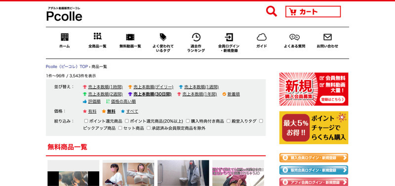395x186 pixels.
Task: Check the セット商品 checkbox
Action: click(120, 128)
